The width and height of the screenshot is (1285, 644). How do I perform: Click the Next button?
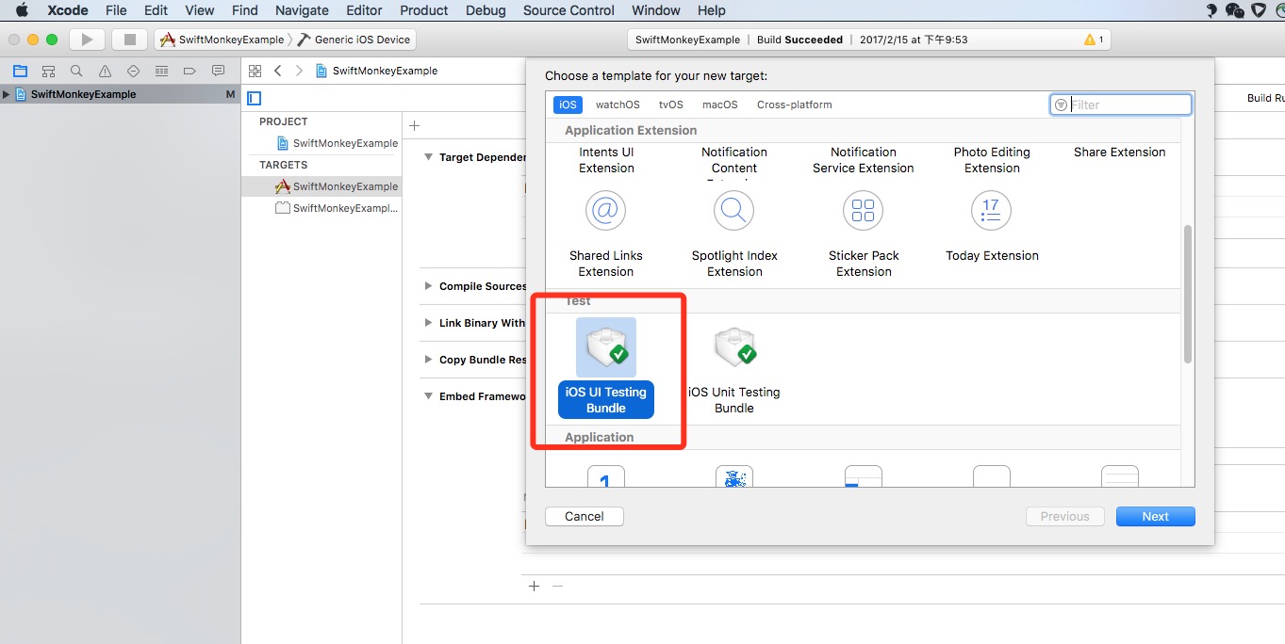pyautogui.click(x=1155, y=516)
